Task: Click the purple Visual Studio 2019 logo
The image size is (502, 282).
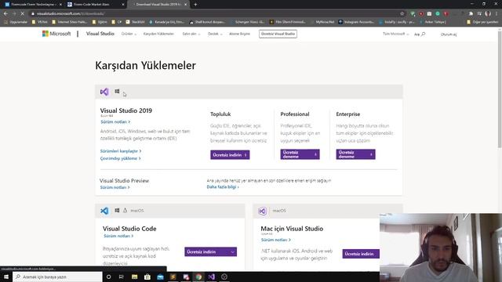Action: [x=104, y=92]
